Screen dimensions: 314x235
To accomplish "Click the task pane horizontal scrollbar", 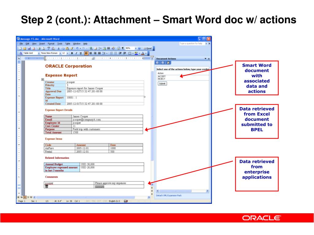I will pos(182,191).
